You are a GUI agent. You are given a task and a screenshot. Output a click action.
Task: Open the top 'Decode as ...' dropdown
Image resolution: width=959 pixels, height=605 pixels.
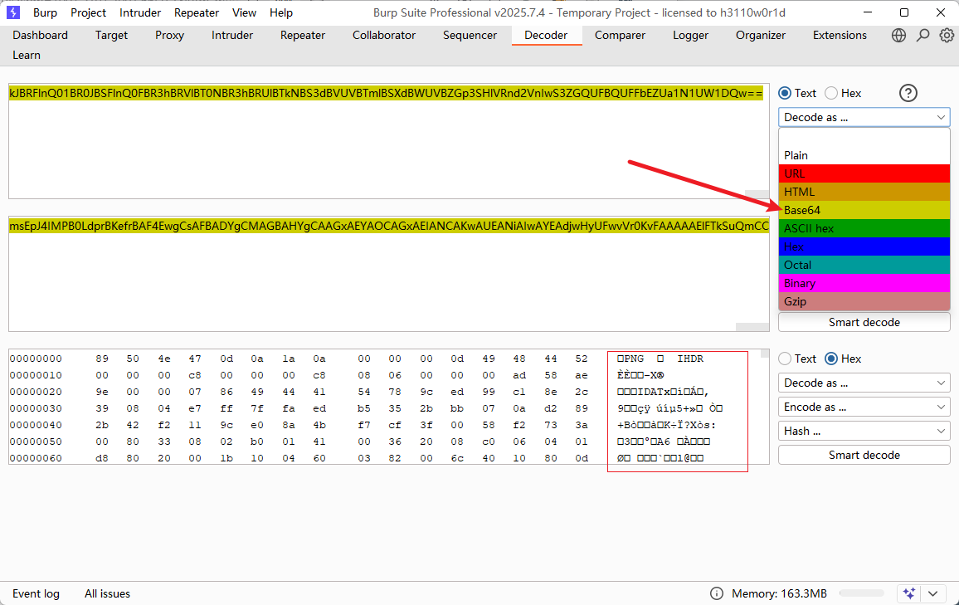(x=864, y=118)
